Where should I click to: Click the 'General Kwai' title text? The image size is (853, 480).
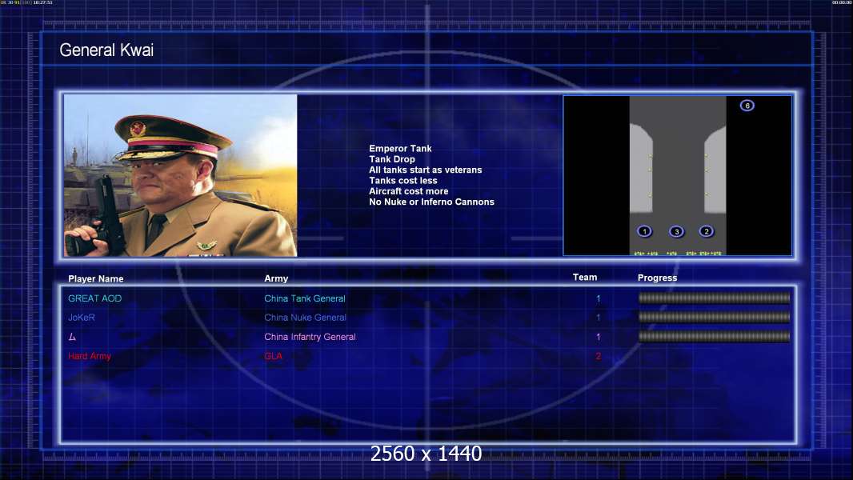(106, 50)
